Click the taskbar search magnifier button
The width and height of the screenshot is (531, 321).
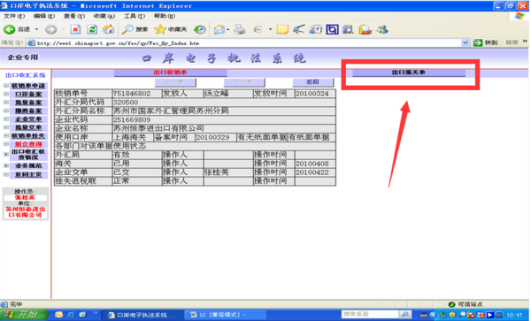point(404,314)
